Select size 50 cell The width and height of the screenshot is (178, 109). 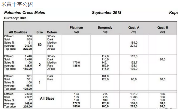coord(40,45)
